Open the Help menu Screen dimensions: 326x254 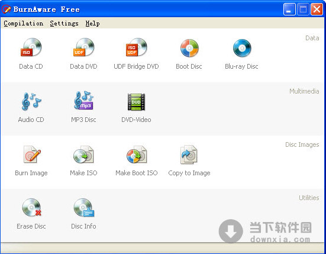point(92,23)
